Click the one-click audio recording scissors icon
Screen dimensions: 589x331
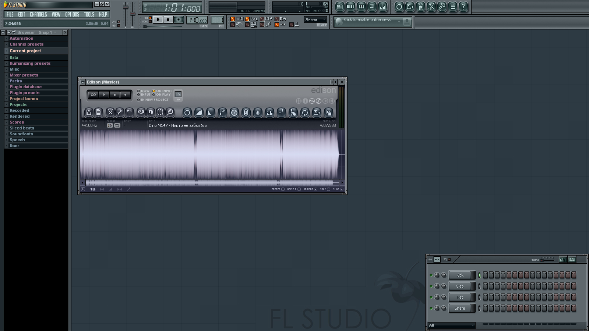(x=431, y=6)
